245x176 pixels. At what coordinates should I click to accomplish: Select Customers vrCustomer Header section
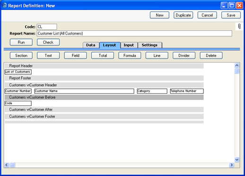pos(104,85)
